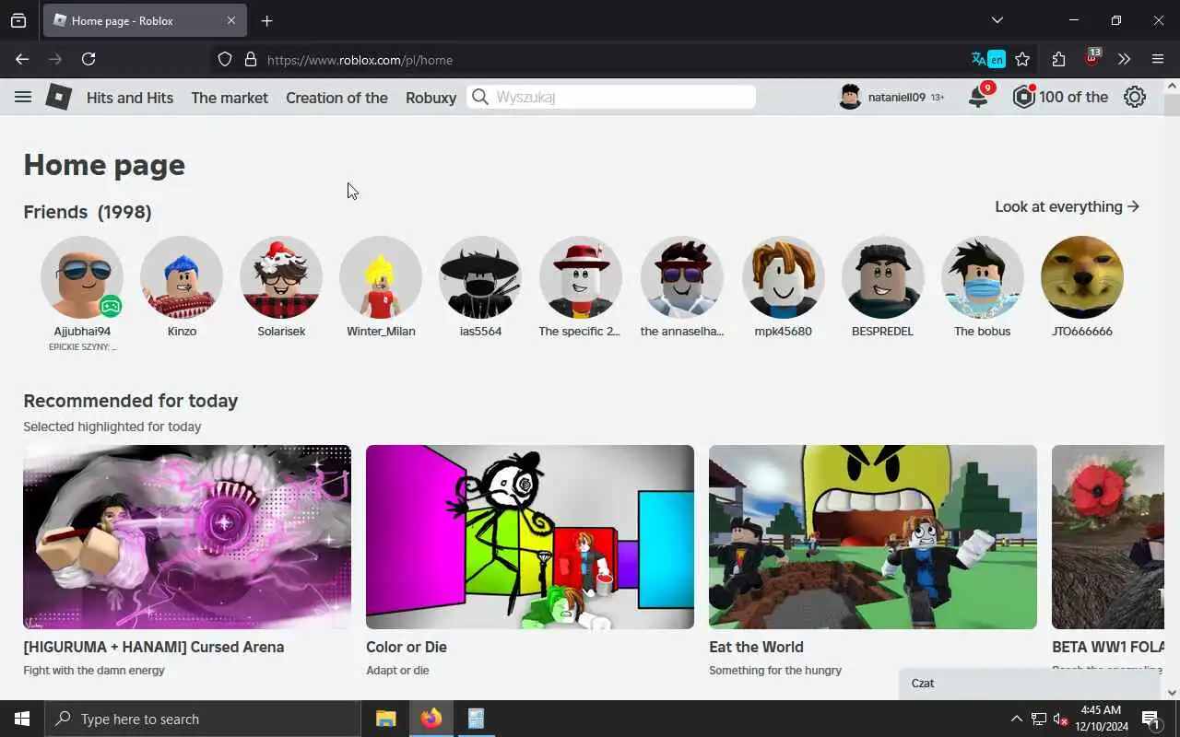Open friend JTO666666's avatar

[x=1081, y=277]
